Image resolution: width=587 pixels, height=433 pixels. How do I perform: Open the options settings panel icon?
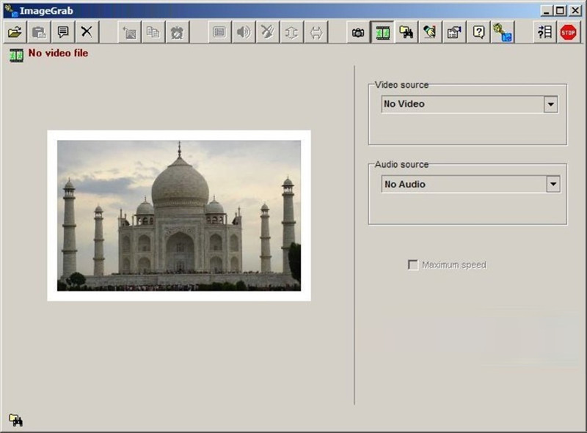(x=454, y=32)
